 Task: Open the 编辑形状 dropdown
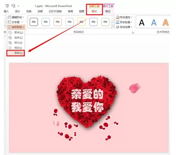(16, 17)
